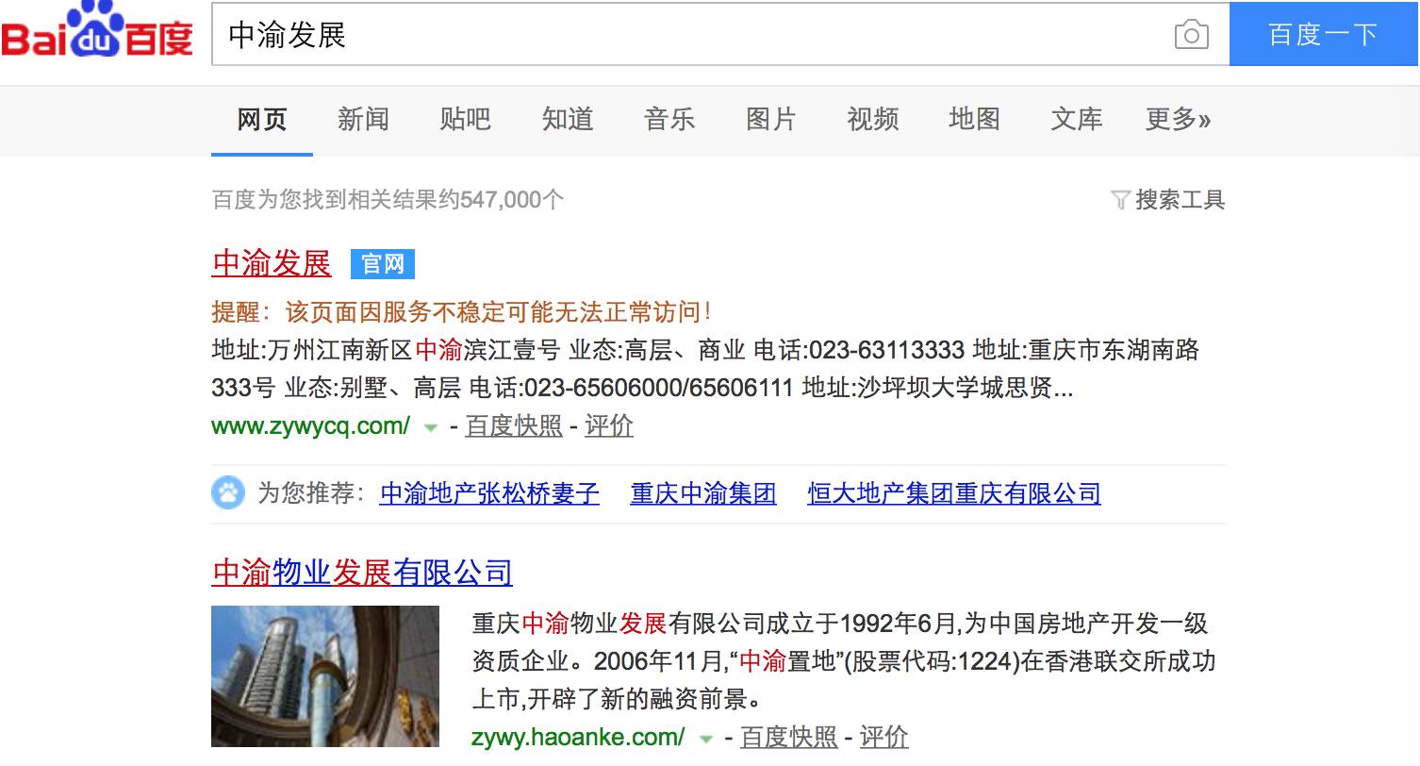
Task: Select the 网页 tab
Action: 262,119
